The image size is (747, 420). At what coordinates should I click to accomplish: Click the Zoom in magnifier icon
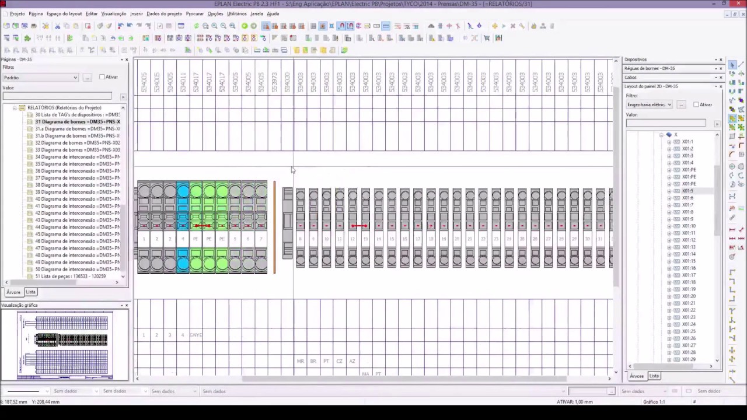(214, 26)
